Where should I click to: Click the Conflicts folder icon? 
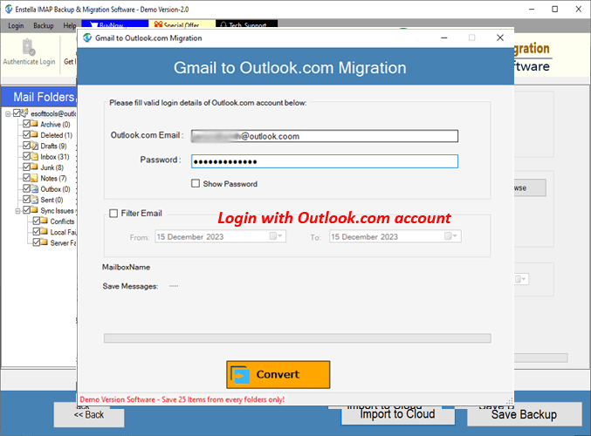(x=44, y=221)
